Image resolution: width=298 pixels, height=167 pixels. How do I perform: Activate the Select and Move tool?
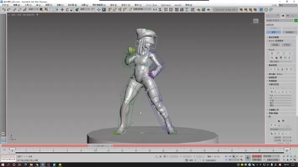[x=62, y=10]
